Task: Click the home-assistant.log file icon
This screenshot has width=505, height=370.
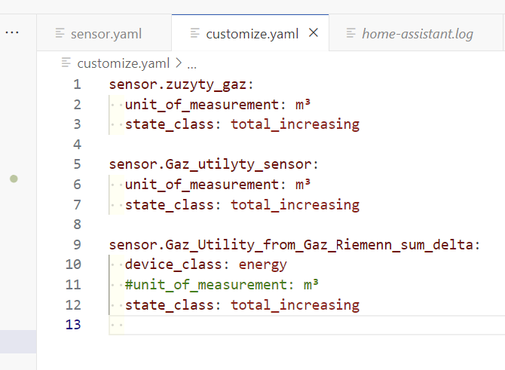Action: (x=350, y=33)
